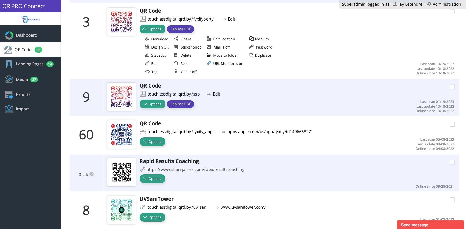Screen dimensions: 466x229
Task: Select checkbox for ssp QR code
Action: 452,87
